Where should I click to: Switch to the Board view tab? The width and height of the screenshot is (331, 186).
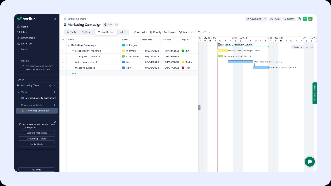pos(87,32)
